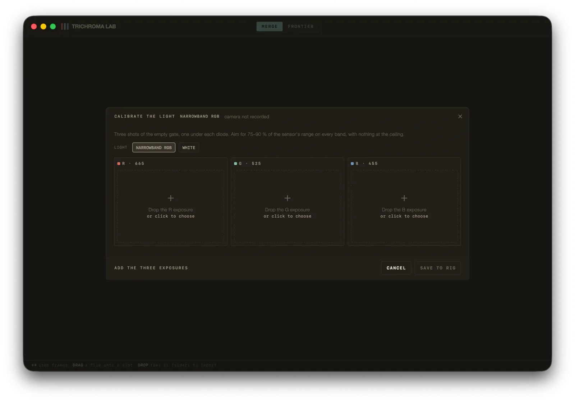Screen dimensions: 575x402
Task: Click the macOS green zoom window button
Action: tap(53, 26)
